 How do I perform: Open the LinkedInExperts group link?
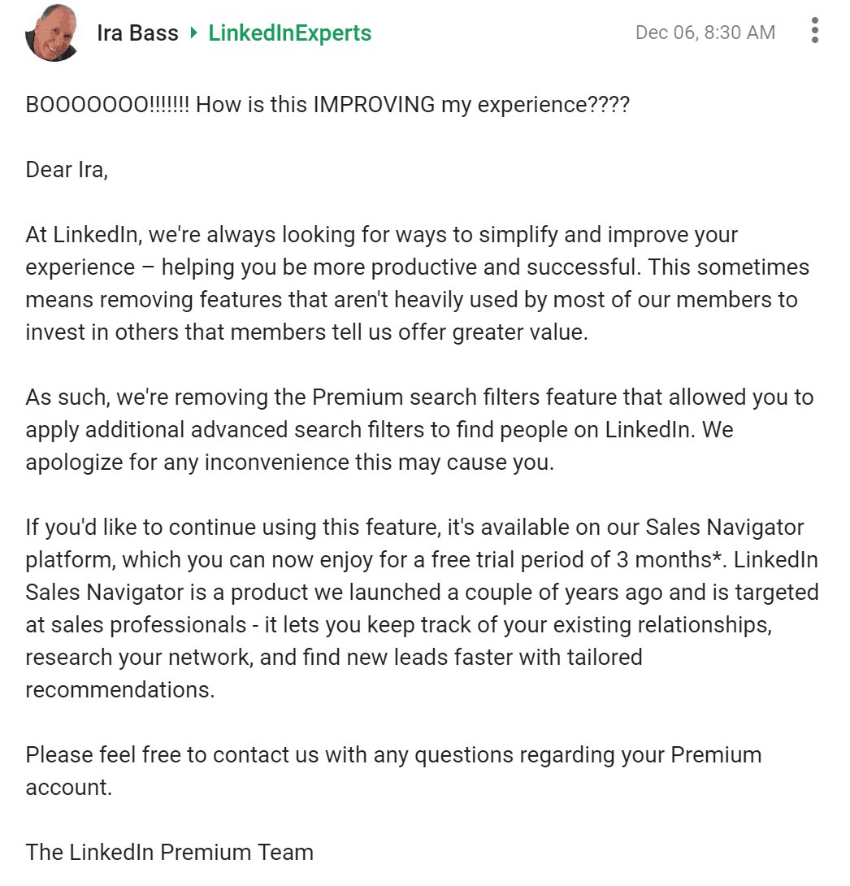(x=290, y=33)
